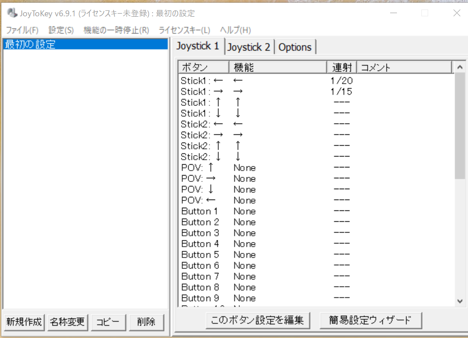This screenshot has height=338, width=468.
Task: Select the Stick1: → row
Action: [x=316, y=91]
